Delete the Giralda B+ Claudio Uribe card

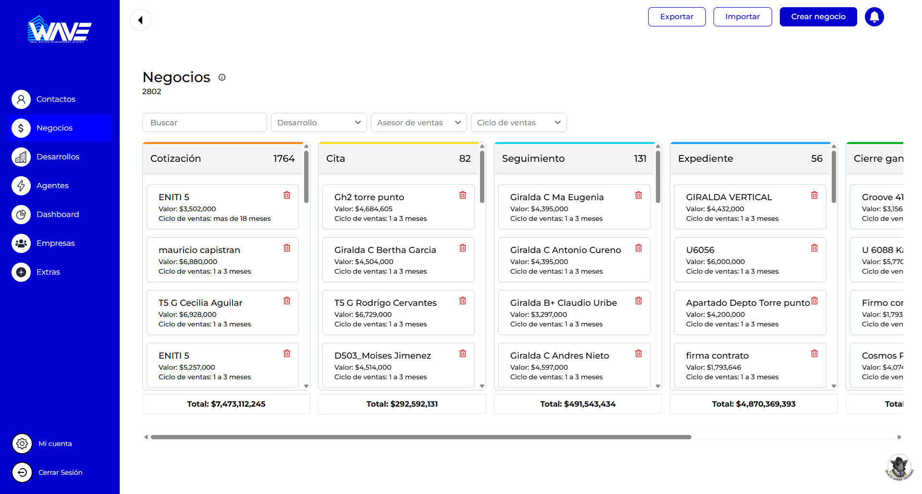point(639,301)
